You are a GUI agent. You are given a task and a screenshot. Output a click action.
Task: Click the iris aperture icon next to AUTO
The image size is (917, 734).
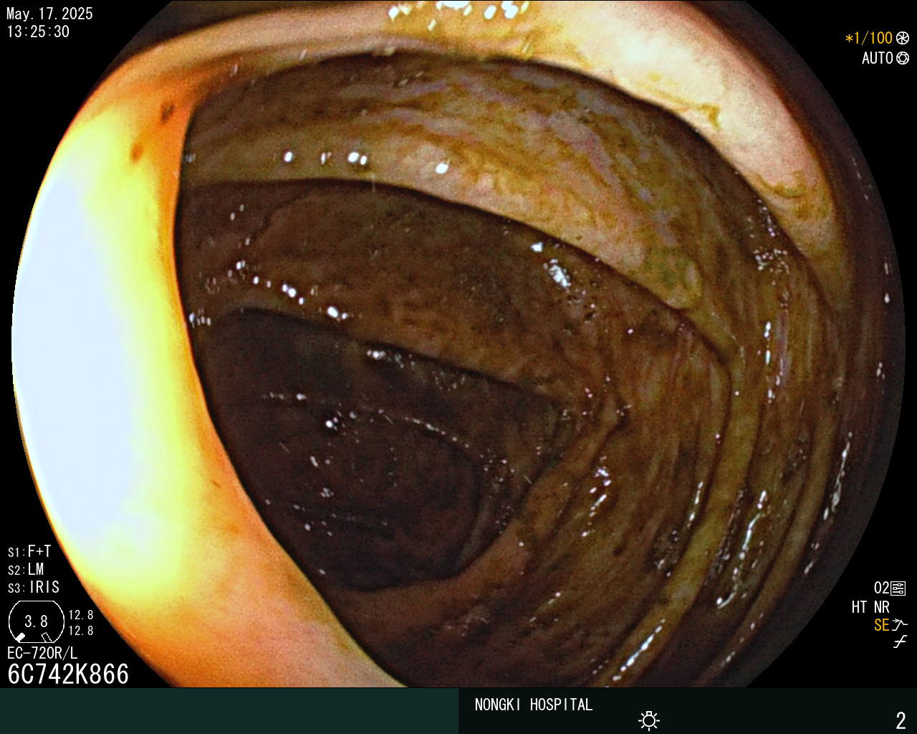[x=903, y=58]
